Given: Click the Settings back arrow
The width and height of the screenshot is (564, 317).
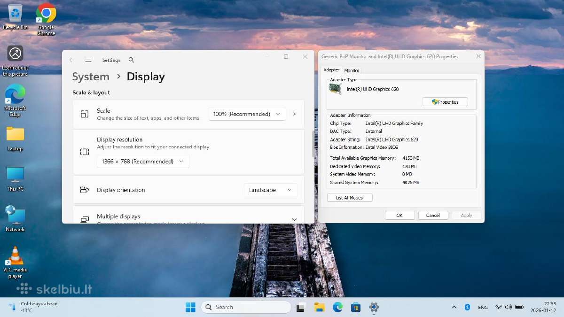Looking at the screenshot, I should pos(71,60).
